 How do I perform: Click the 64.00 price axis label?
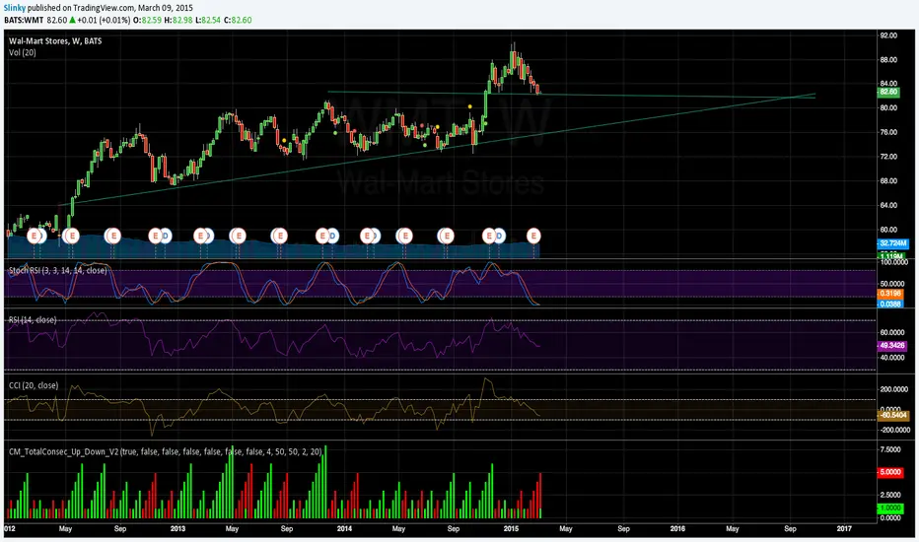[888, 205]
